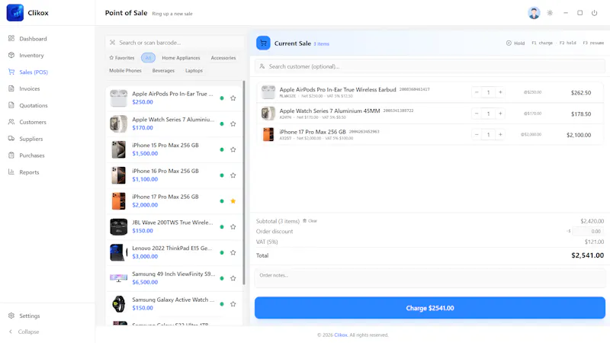Image resolution: width=610 pixels, height=343 pixels.
Task: Click the blue cart icon beside Current Sale
Action: click(263, 43)
